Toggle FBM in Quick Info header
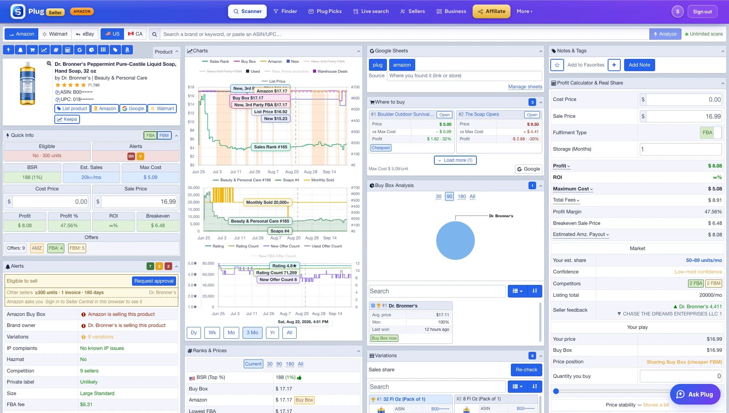The image size is (729, 413). (164, 135)
